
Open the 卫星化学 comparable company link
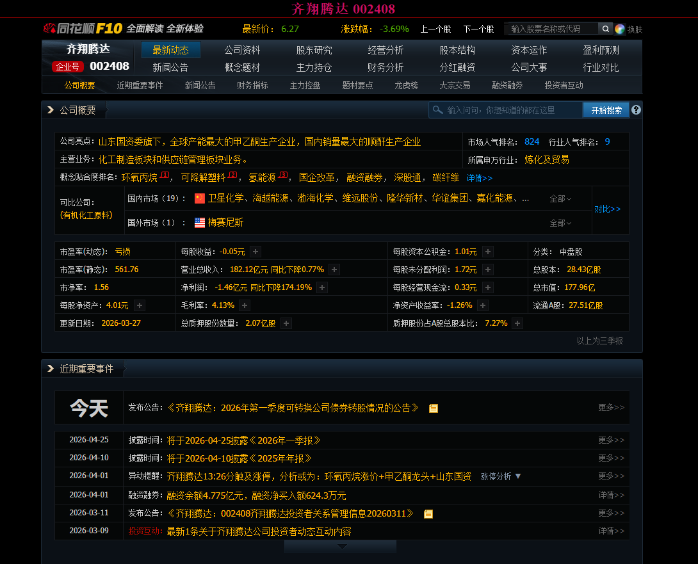[x=225, y=198]
